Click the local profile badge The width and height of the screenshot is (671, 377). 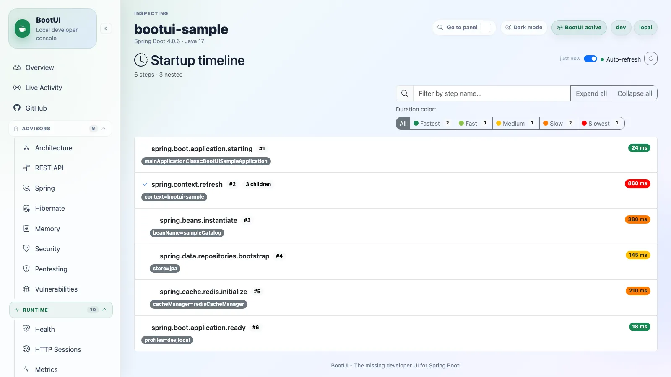645,28
